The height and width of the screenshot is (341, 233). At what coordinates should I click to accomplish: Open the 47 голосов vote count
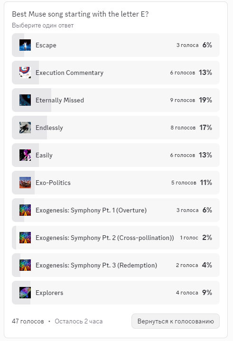pos(28,321)
